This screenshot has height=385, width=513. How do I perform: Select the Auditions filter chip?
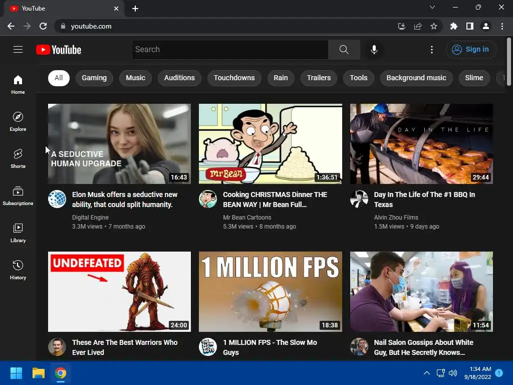pyautogui.click(x=179, y=78)
